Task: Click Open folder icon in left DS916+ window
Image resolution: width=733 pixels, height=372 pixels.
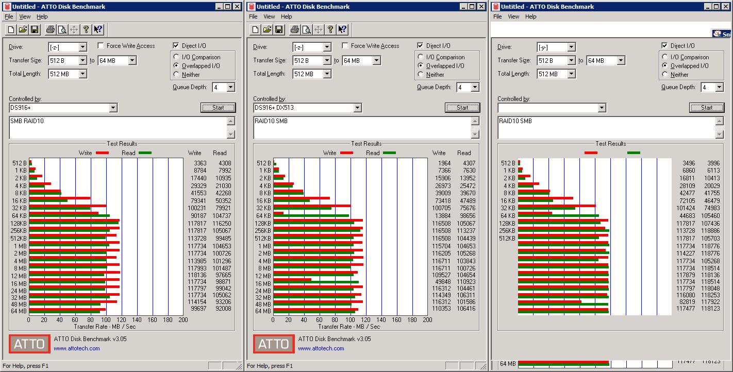Action: [23, 29]
